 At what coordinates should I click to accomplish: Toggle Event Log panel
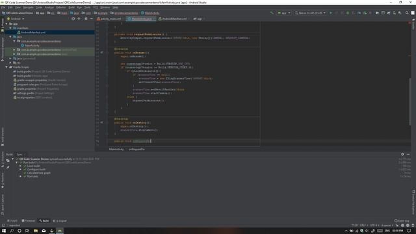[402, 221]
